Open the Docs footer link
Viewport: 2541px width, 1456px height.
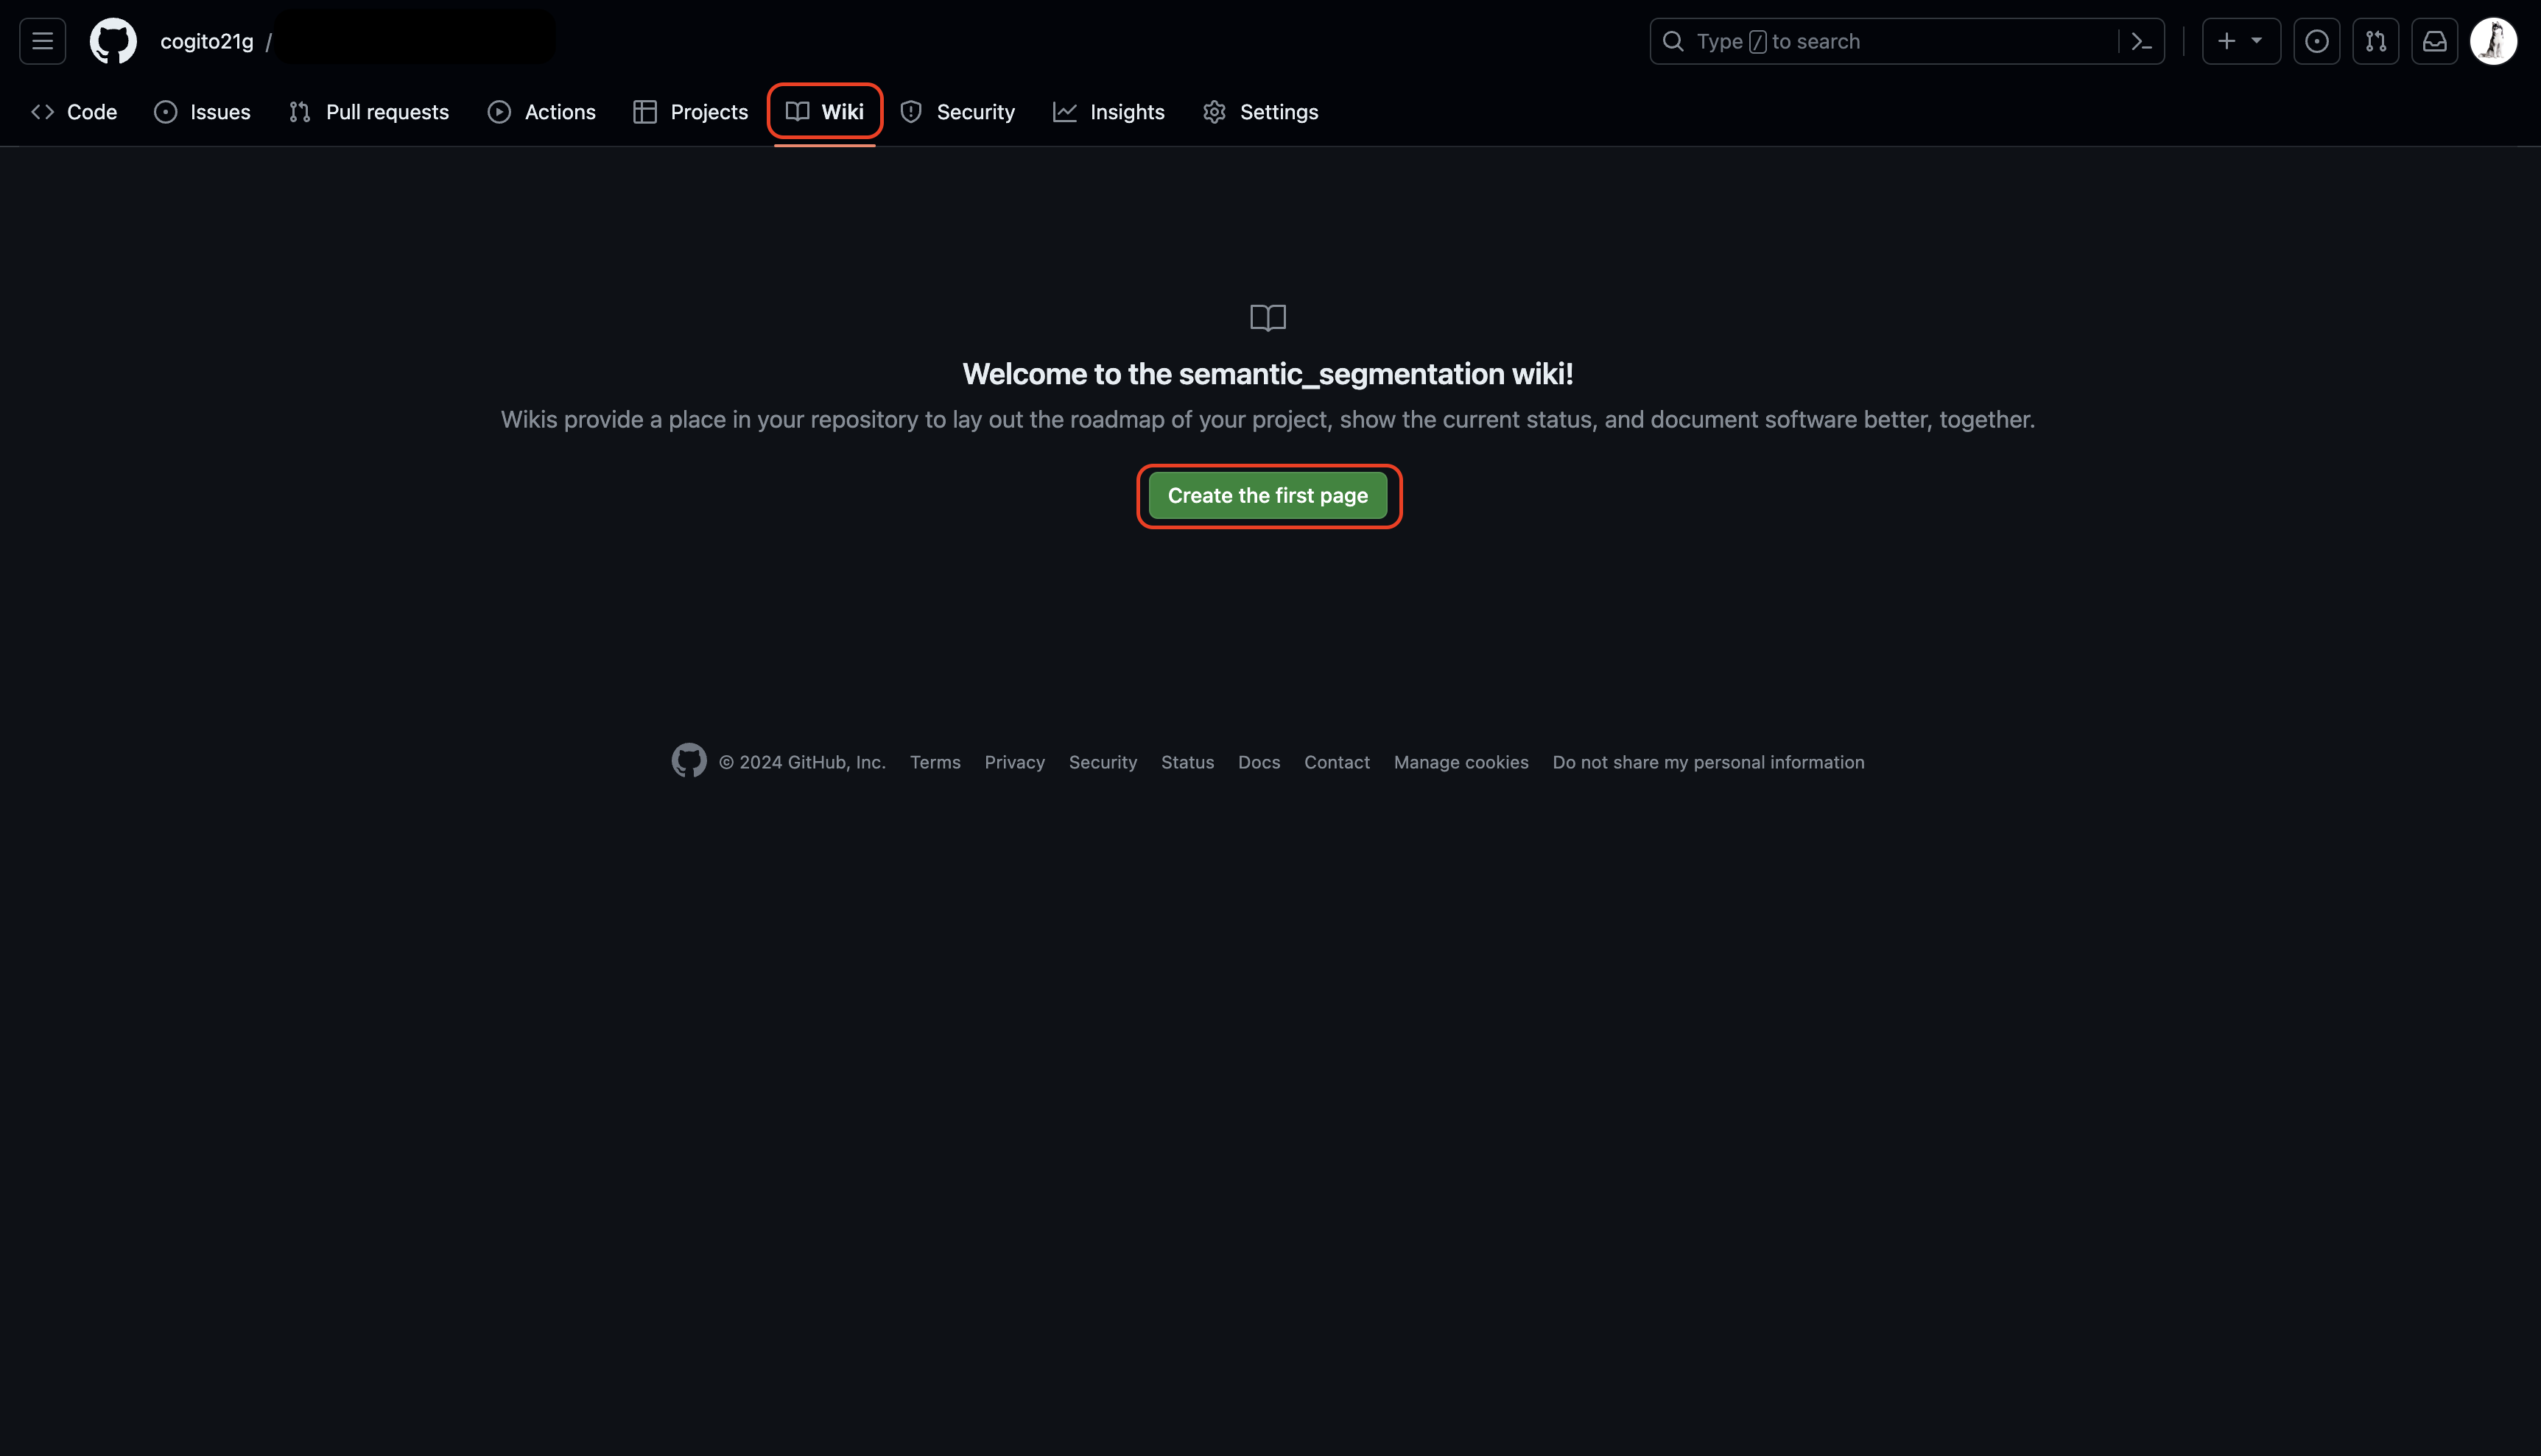[x=1259, y=762]
